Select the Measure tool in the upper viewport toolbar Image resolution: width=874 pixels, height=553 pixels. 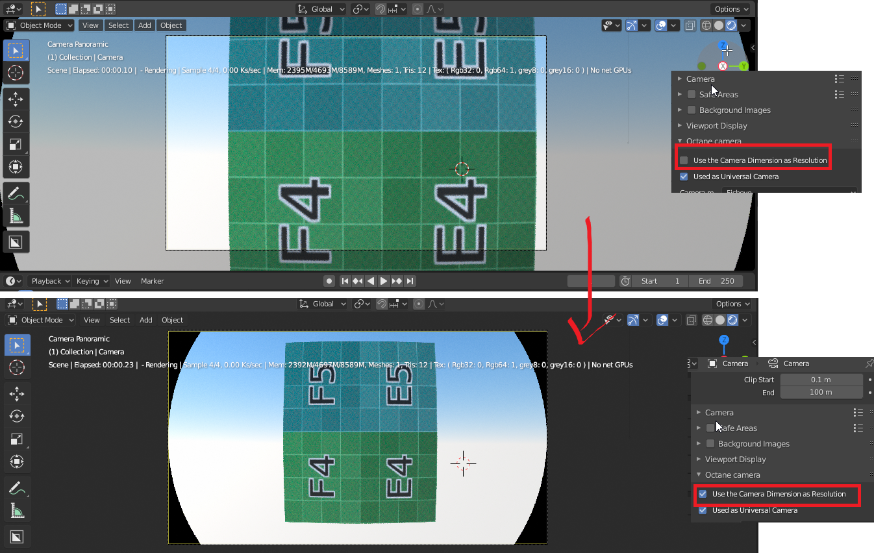click(16, 216)
